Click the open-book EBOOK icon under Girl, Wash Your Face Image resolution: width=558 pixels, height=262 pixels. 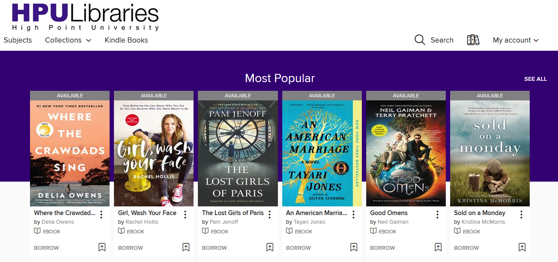point(121,231)
